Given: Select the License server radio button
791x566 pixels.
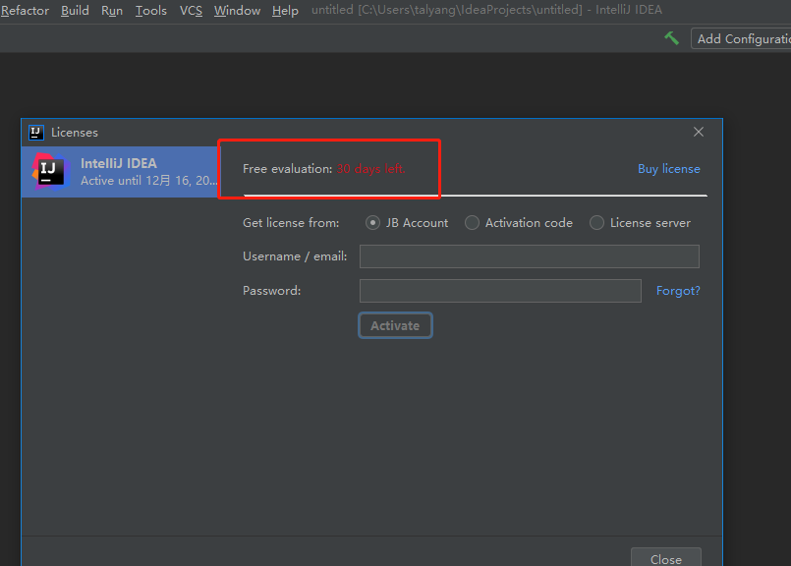Looking at the screenshot, I should pos(596,222).
